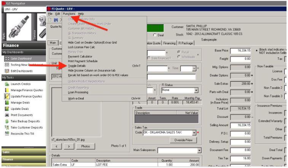Switch to the FI Package tab
The height and width of the screenshot is (168, 288).
point(186,43)
